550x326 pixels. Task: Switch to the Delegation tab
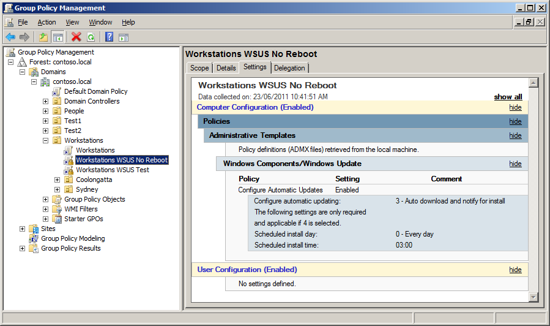click(289, 68)
